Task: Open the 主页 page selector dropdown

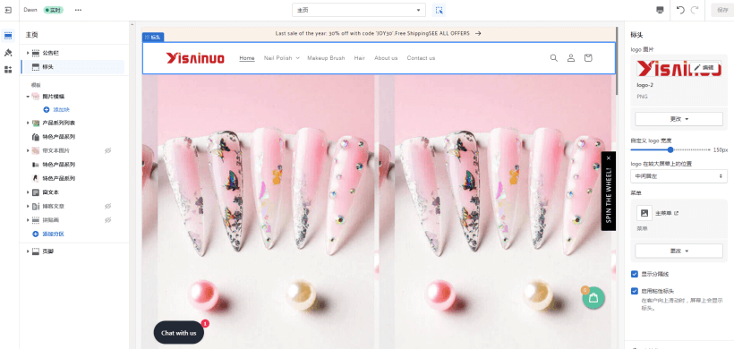Action: [359, 10]
